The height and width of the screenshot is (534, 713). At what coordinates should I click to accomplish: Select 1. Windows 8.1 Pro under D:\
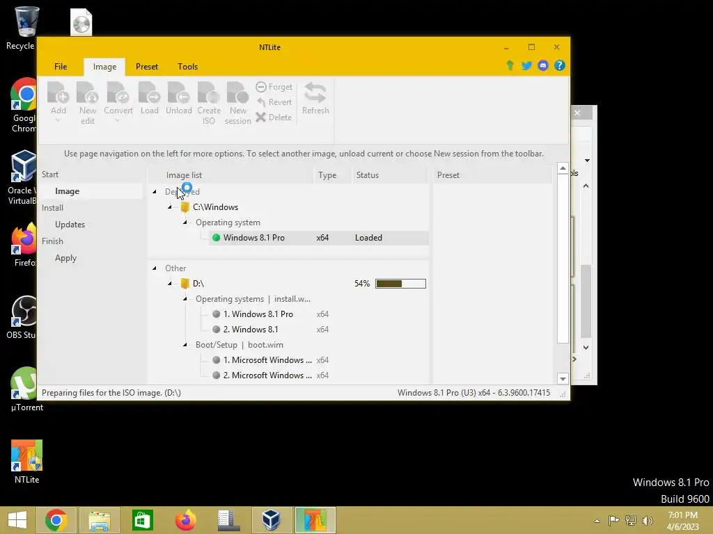pos(258,314)
